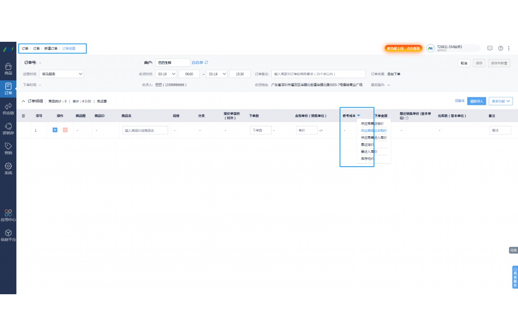Click the 取消 button
Screen dimensions: 518x336
coord(463,63)
